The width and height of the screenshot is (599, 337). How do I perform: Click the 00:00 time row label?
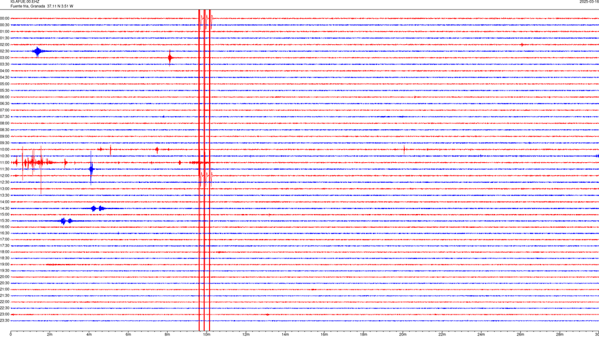[4, 18]
